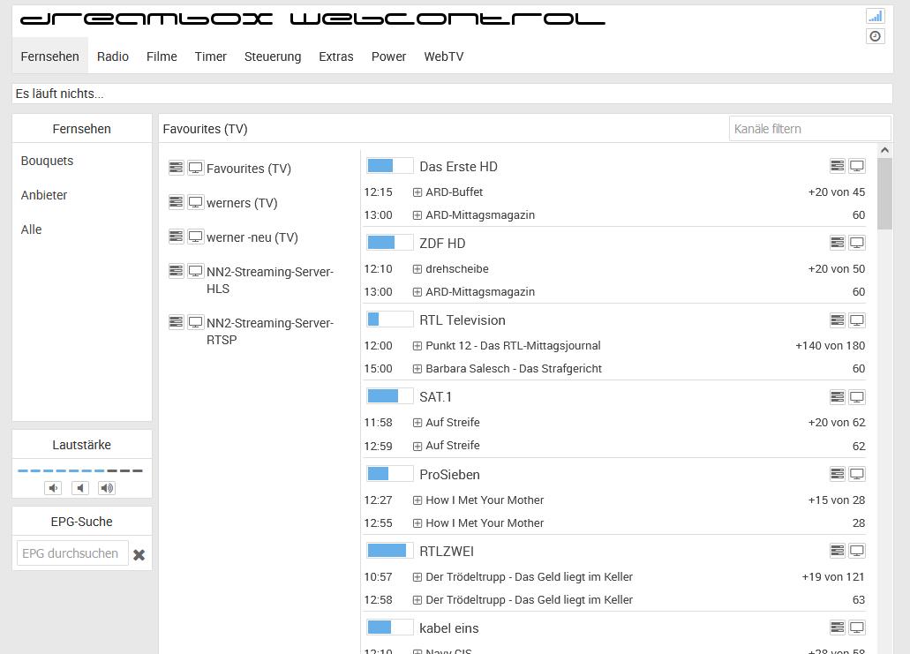Click the clock icon in top-right corner

pyautogui.click(x=875, y=36)
